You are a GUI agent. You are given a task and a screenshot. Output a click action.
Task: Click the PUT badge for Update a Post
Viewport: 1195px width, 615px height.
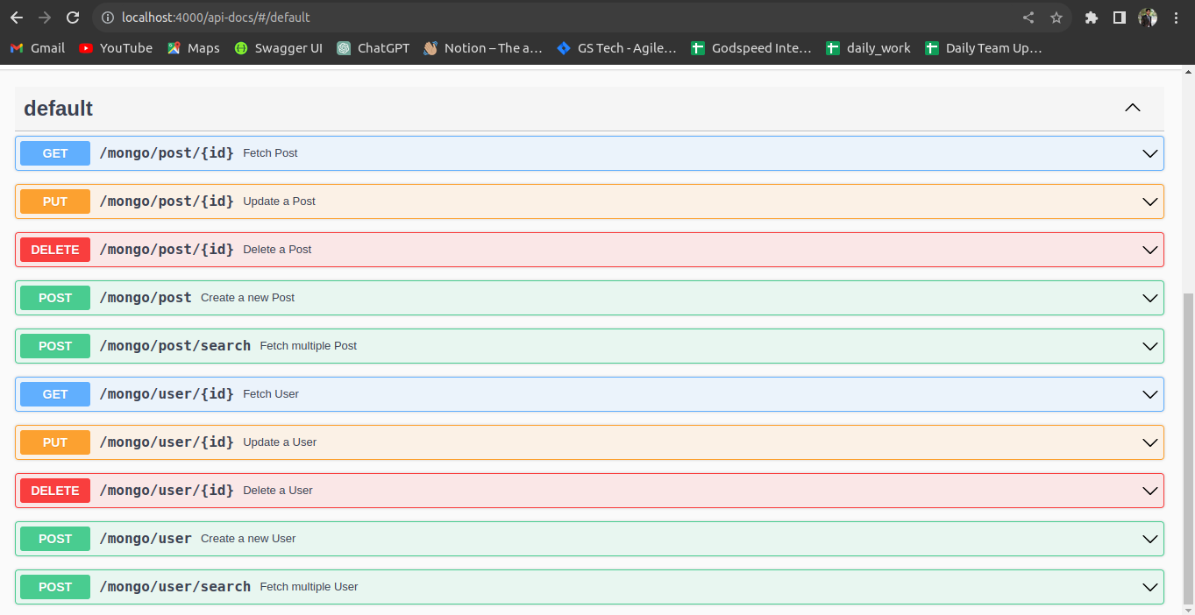pyautogui.click(x=55, y=201)
